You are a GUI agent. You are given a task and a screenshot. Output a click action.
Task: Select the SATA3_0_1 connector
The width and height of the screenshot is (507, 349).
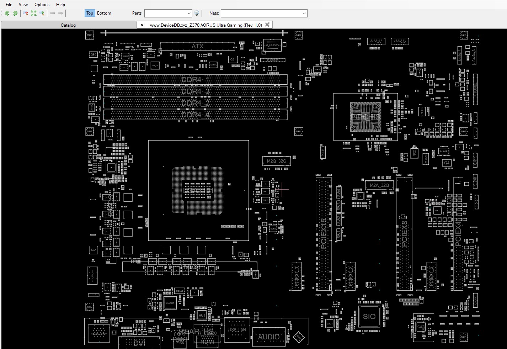point(376,41)
